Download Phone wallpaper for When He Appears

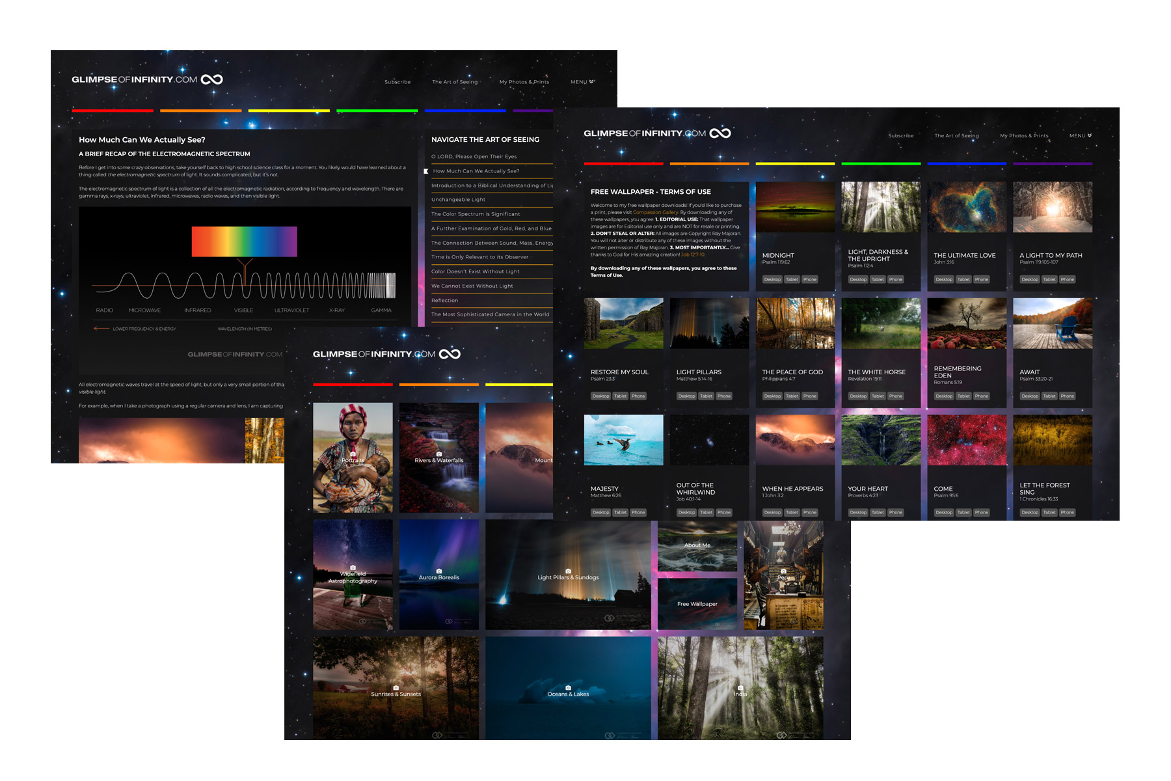810,512
